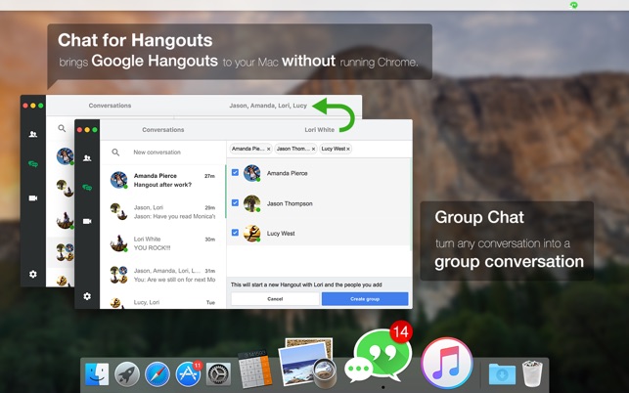Open settings gear in front window sidebar

click(x=87, y=296)
